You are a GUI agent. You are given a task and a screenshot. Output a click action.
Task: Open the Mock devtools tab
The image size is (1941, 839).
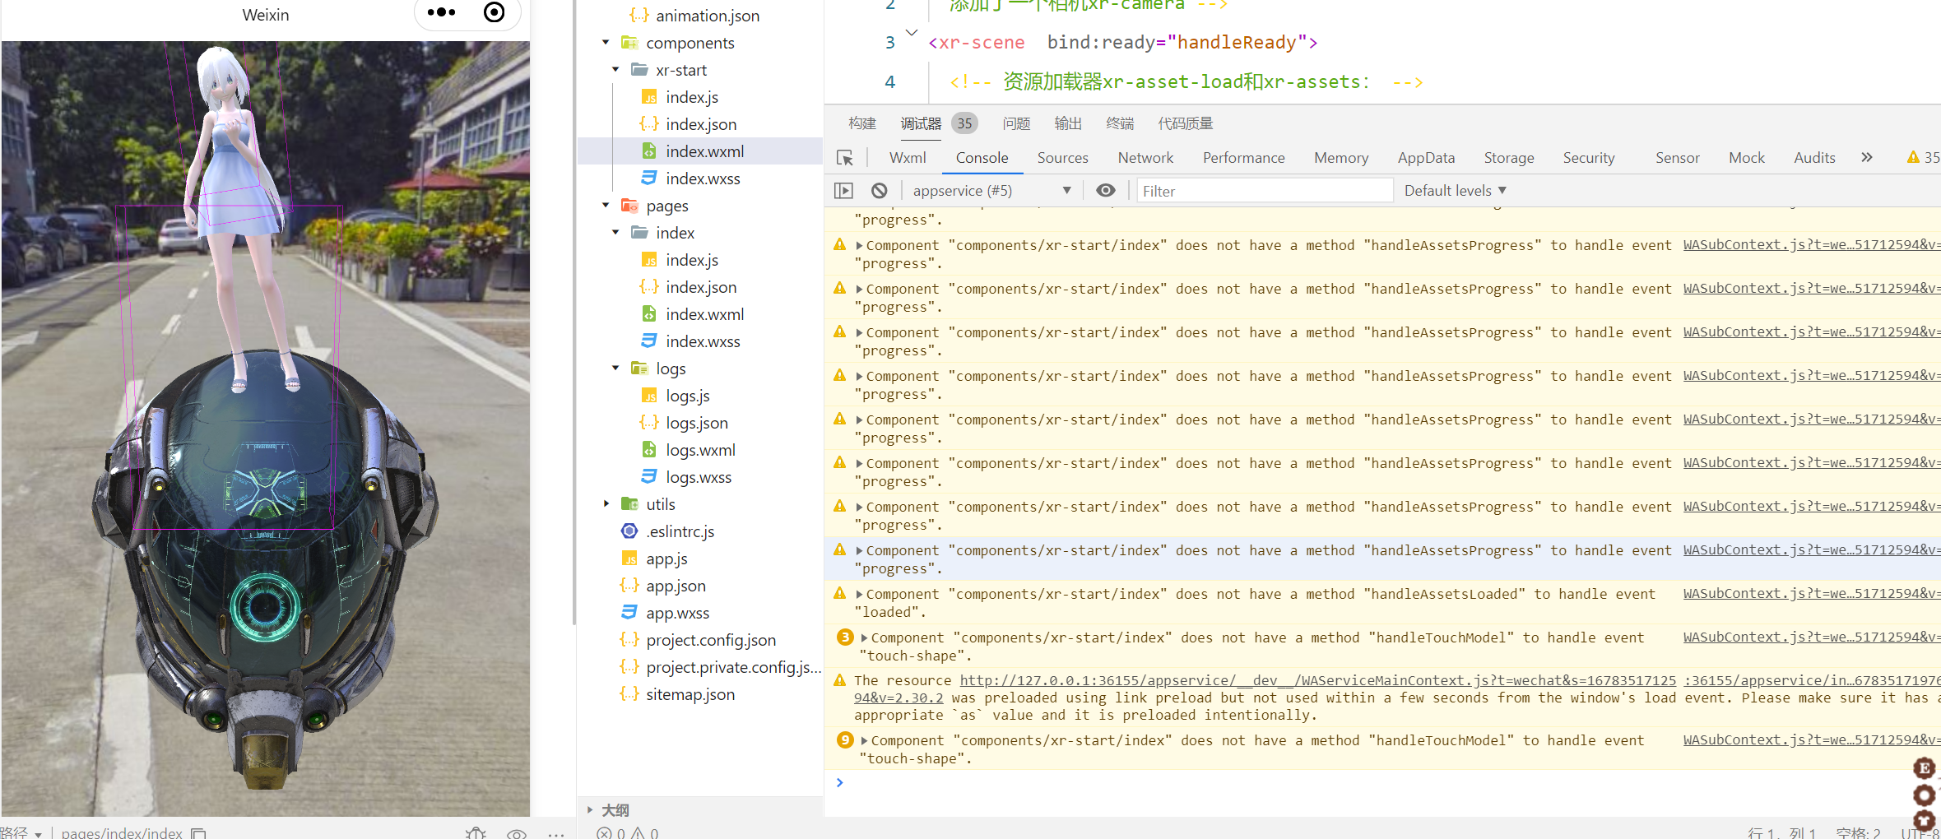1747,158
